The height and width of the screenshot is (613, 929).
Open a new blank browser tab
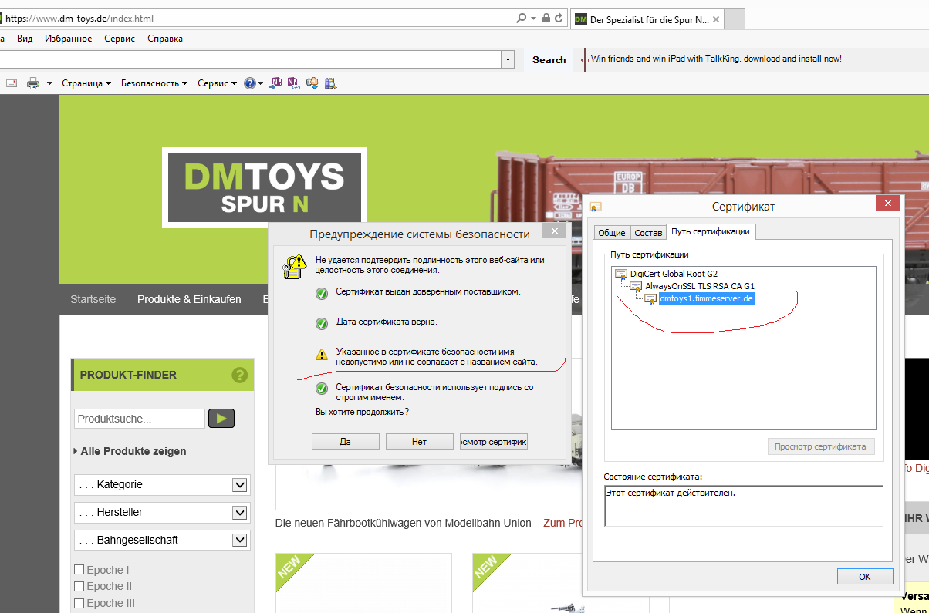pyautogui.click(x=735, y=19)
